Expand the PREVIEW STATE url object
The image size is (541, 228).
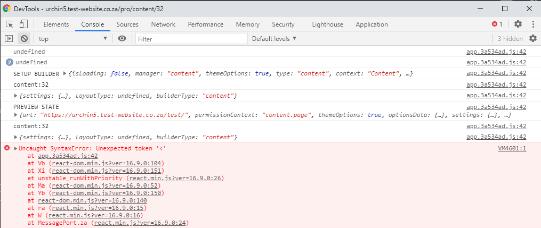tap(16, 115)
